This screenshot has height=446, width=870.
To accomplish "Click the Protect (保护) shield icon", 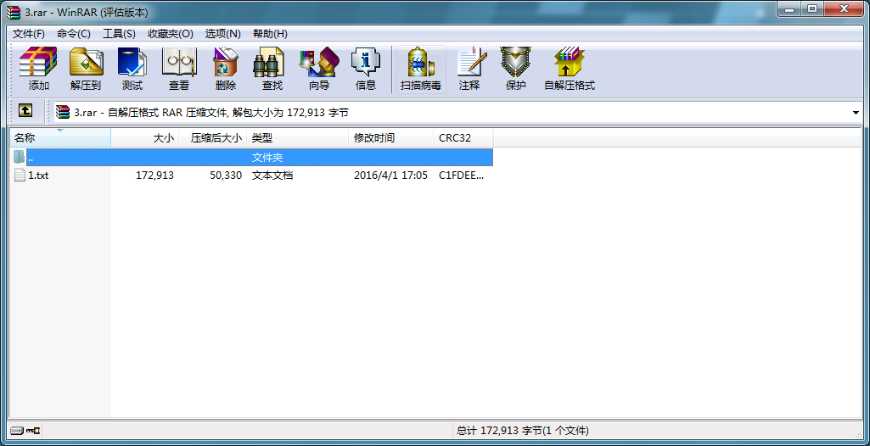I will pos(515,70).
